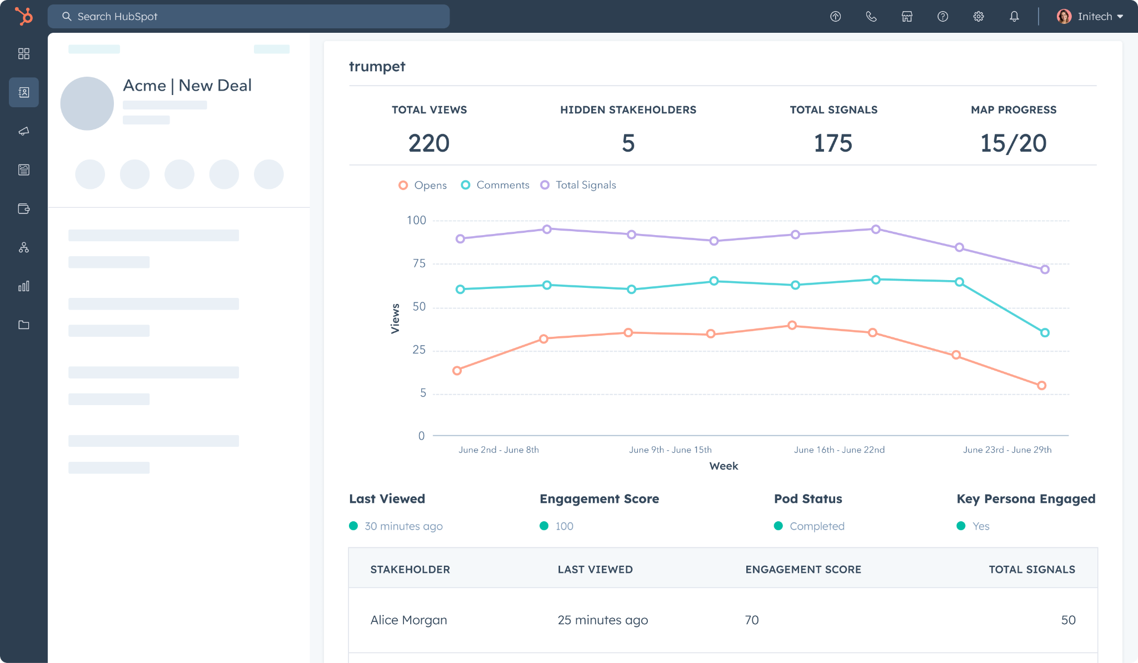This screenshot has width=1138, height=663.
Task: Click the Engagement Score value 100
Action: tap(565, 526)
